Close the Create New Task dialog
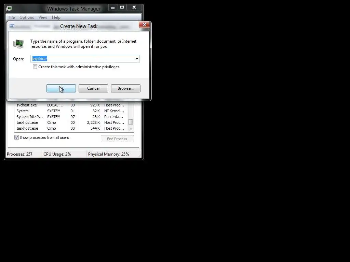Viewport: 350px width, 262px height. coord(144,25)
